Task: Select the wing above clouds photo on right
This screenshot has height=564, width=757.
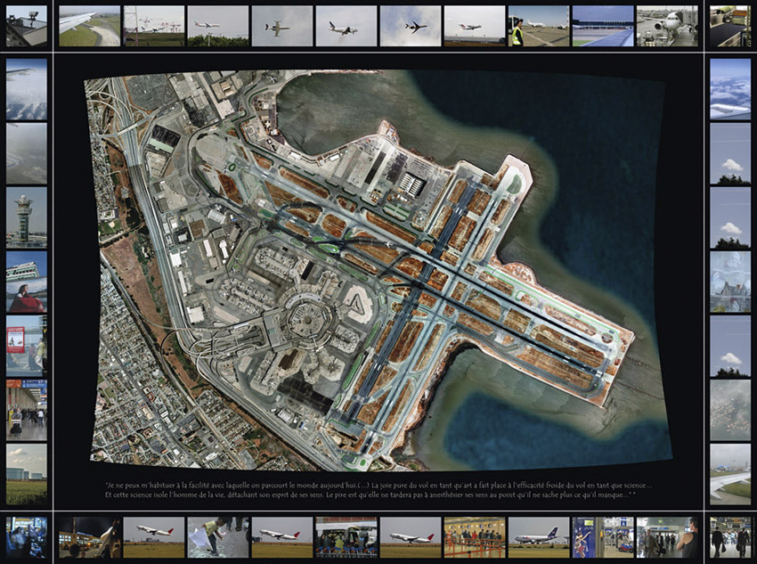Action: coord(729,89)
